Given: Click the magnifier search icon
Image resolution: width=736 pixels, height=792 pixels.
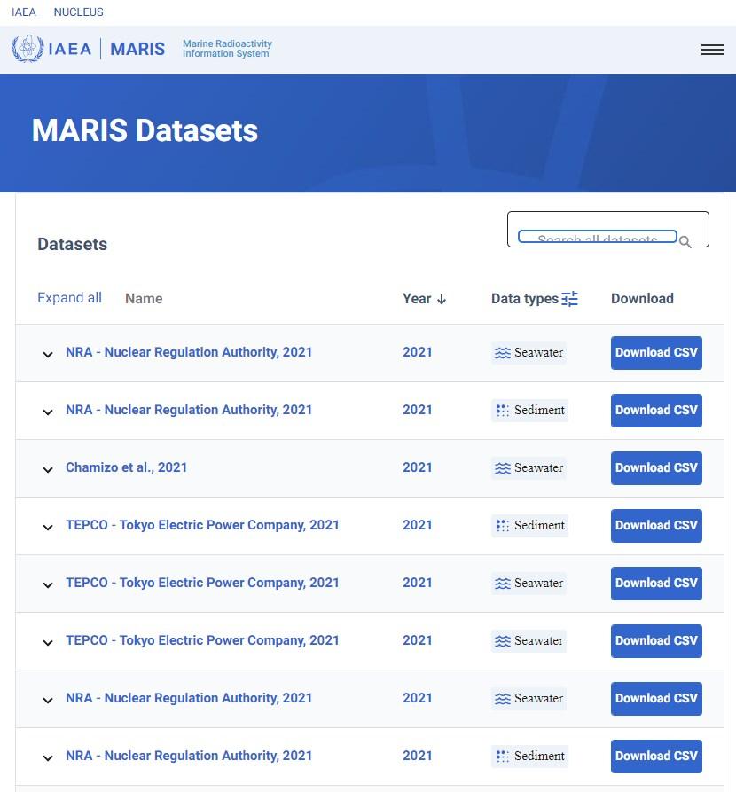Looking at the screenshot, I should pyautogui.click(x=685, y=241).
